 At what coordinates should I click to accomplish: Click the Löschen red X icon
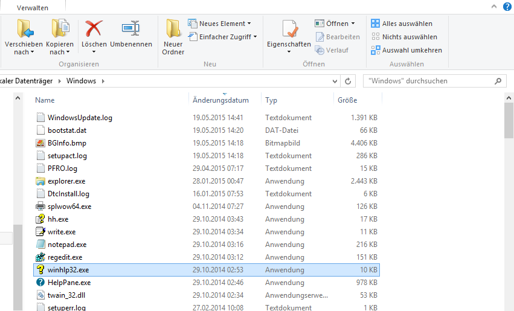(x=94, y=28)
